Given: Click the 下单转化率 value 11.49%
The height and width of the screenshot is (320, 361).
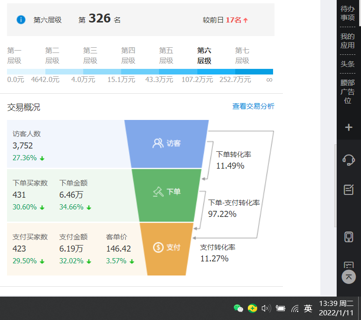Looking at the screenshot, I should (230, 166).
